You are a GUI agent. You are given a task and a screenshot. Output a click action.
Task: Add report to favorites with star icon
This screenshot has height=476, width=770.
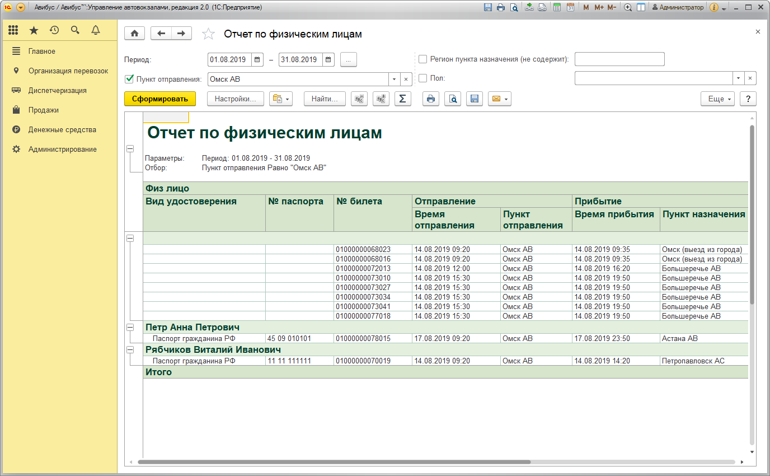(x=208, y=34)
